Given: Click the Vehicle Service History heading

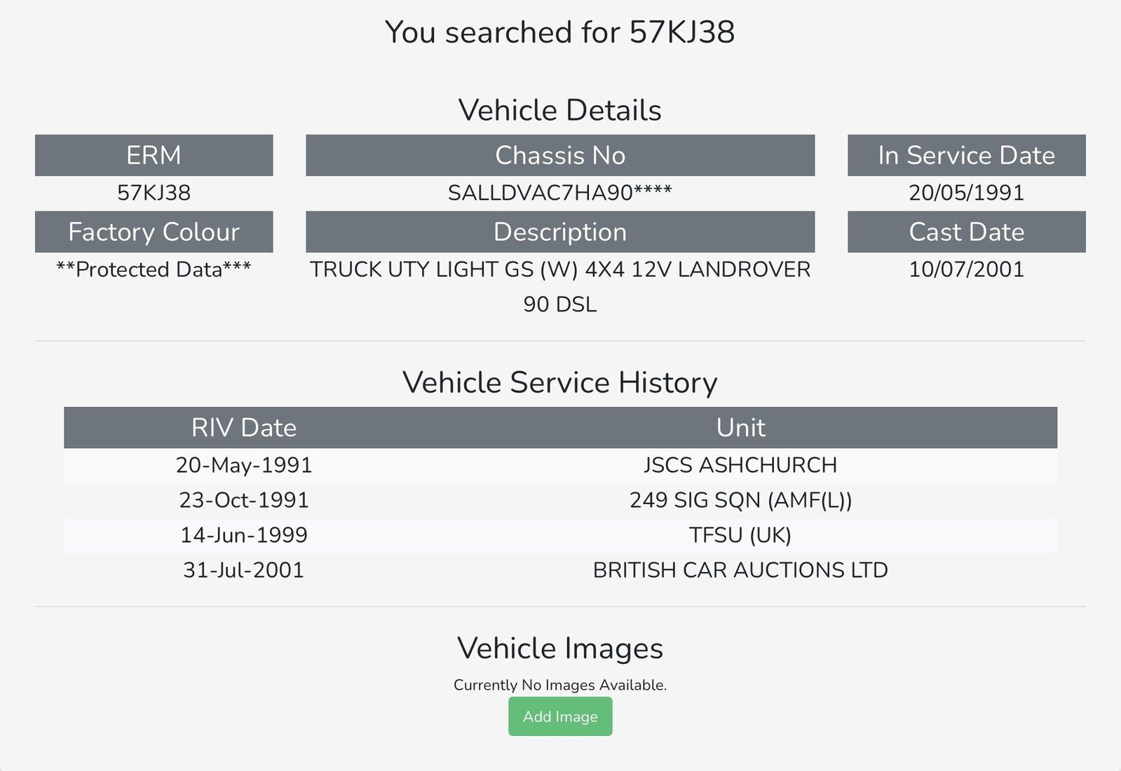Looking at the screenshot, I should pyautogui.click(x=560, y=382).
